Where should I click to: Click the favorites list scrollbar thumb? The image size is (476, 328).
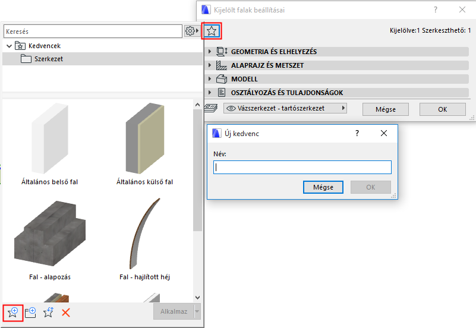click(x=198, y=170)
